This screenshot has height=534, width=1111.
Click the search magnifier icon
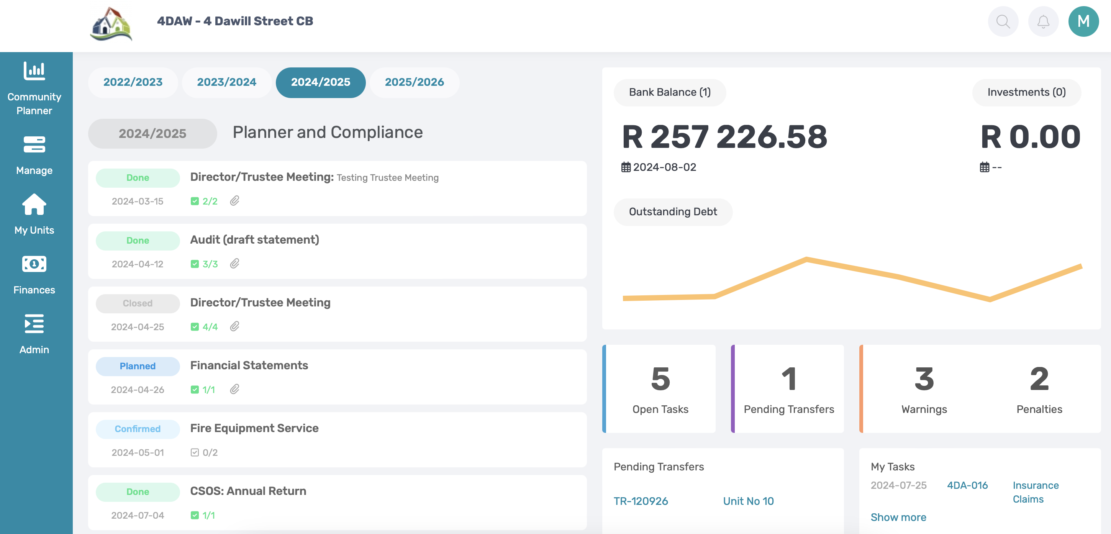point(1003,21)
